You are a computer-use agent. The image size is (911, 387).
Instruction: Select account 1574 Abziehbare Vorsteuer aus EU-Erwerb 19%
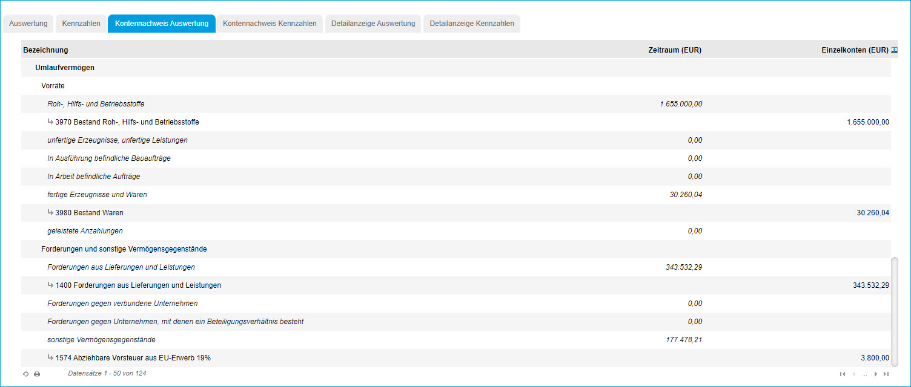[x=456, y=358]
